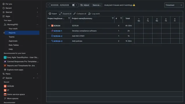Image resolution: width=185 pixels, height=104 pixels.
Task: Click 'Add ISO 27001' summary
Action: click(78, 36)
